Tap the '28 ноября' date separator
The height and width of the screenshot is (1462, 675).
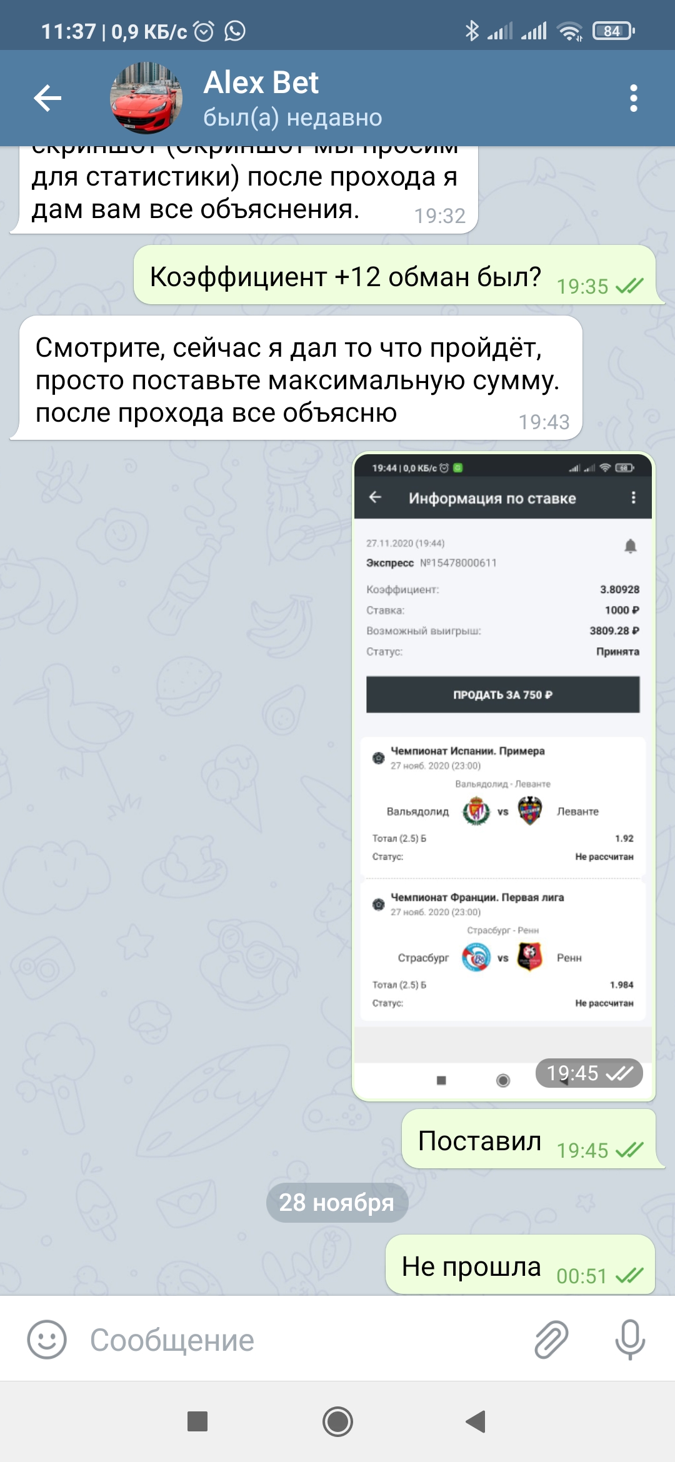(337, 1202)
